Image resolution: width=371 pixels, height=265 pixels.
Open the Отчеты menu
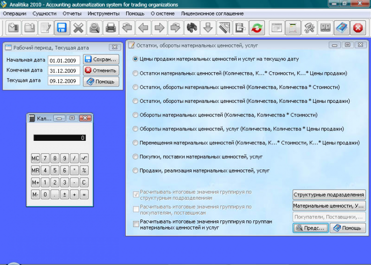tap(72, 14)
